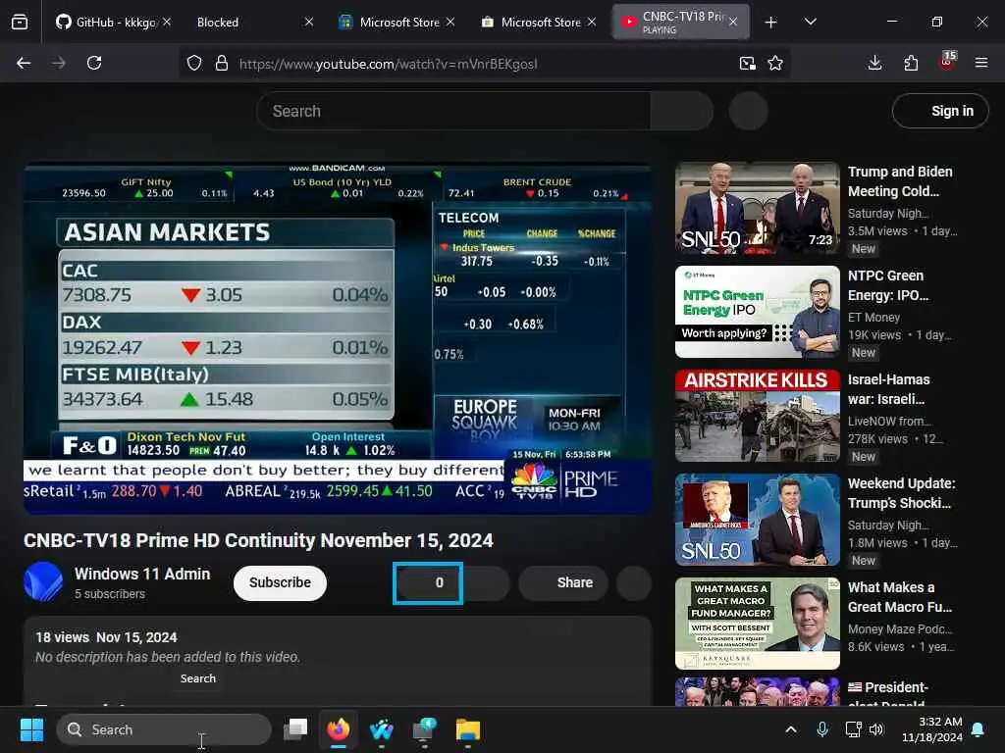Image resolution: width=1005 pixels, height=753 pixels.
Task: Open the extension with 15 badge
Action: pyautogui.click(x=947, y=62)
